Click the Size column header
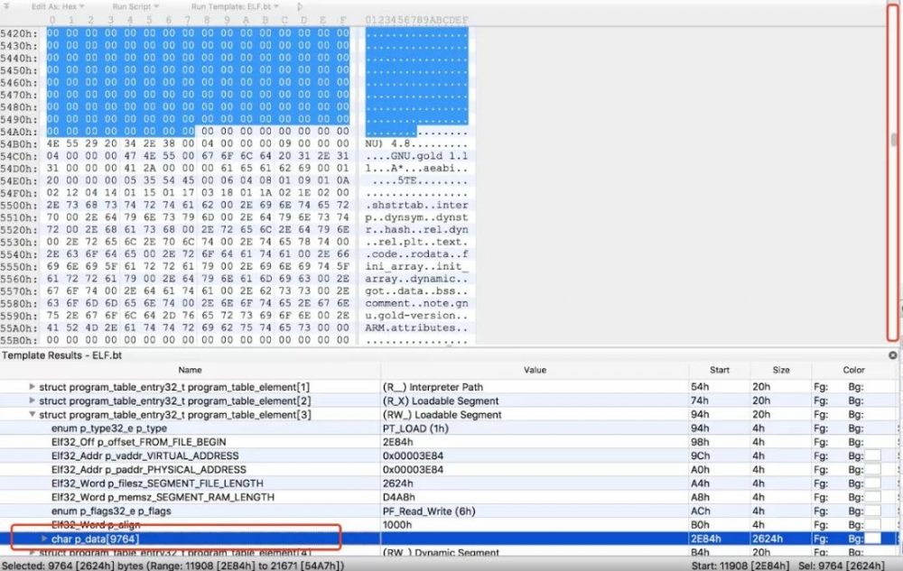This screenshot has height=571, width=903. point(781,371)
